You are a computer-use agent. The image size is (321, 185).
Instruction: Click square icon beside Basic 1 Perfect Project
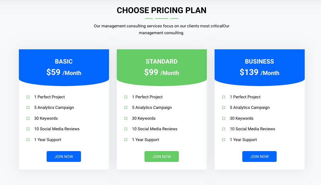click(28, 97)
